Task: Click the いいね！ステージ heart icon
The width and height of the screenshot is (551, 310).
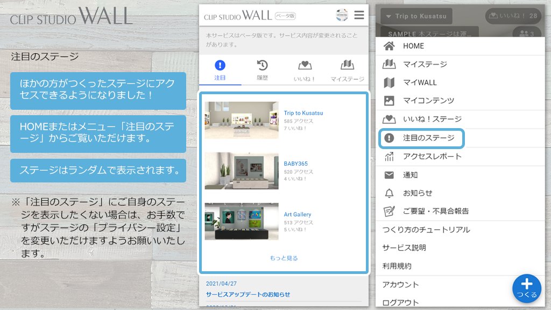Action: (389, 119)
